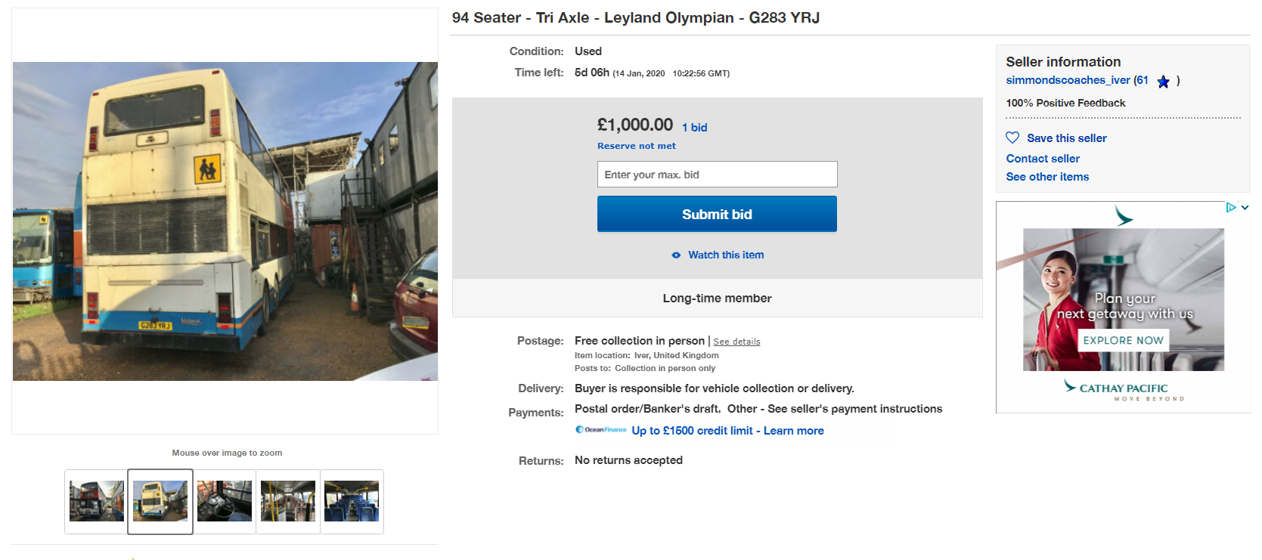Click the EXPLORE NOW ad button

(x=1123, y=340)
